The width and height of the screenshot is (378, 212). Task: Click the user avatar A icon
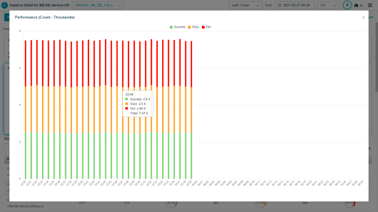[347, 5]
